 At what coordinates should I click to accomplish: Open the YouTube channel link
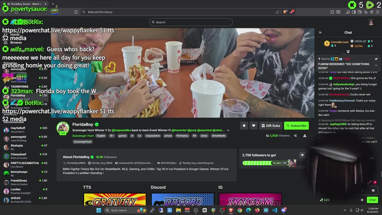[134, 163]
